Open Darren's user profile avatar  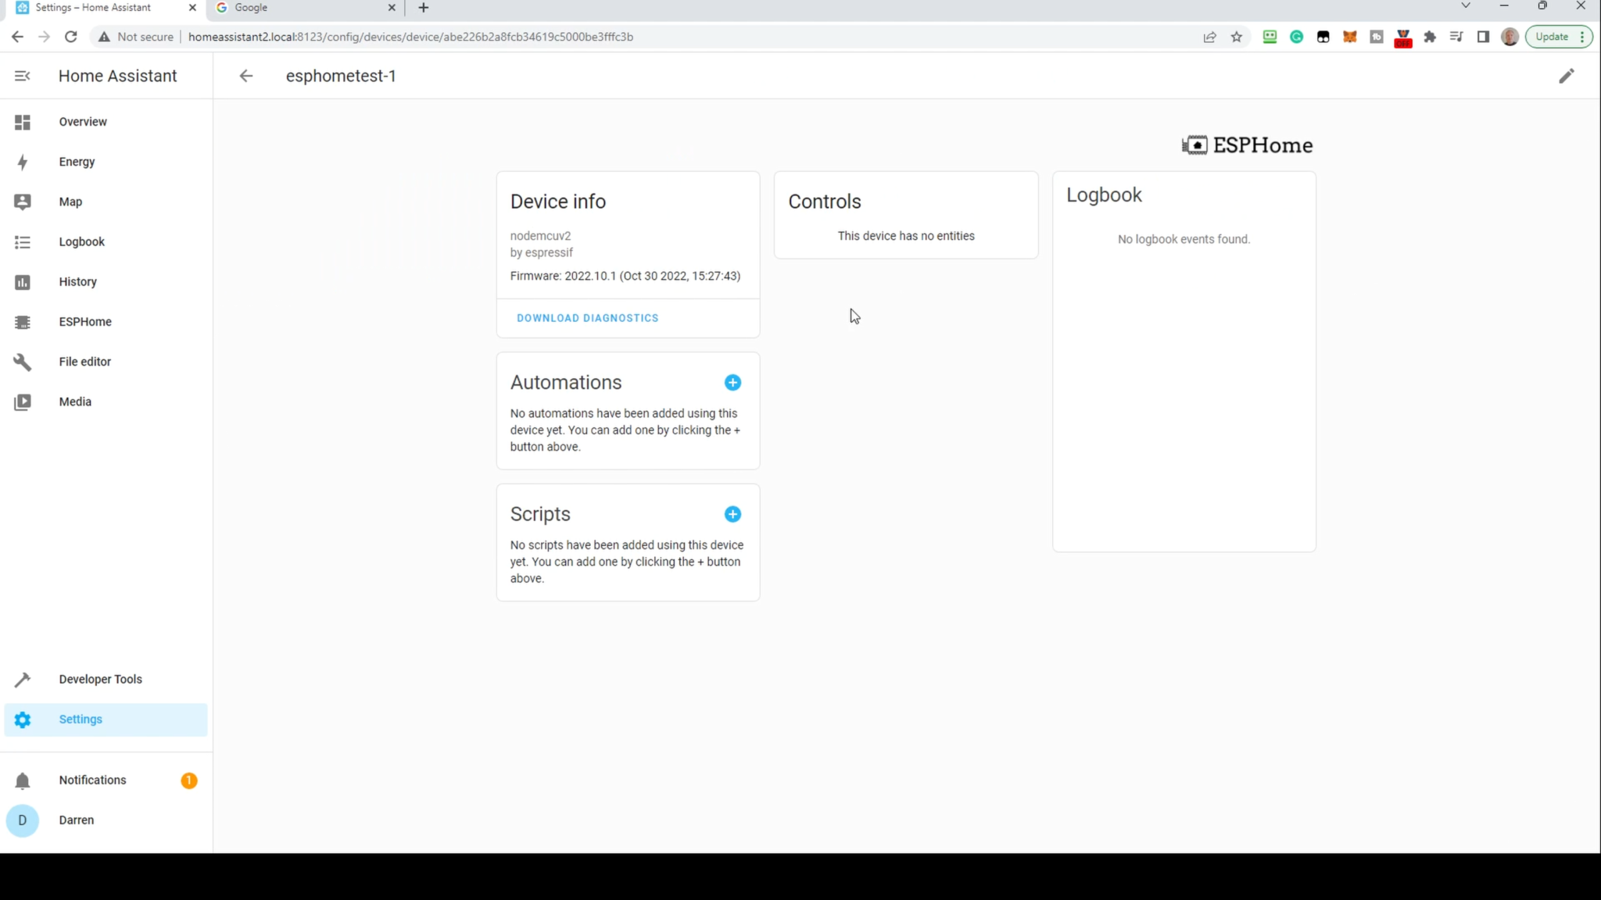click(23, 820)
